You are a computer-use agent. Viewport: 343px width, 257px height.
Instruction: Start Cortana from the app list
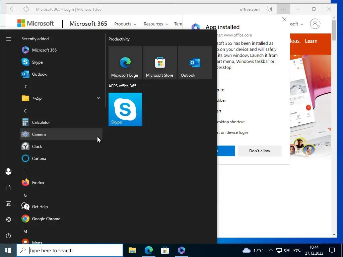(61, 158)
